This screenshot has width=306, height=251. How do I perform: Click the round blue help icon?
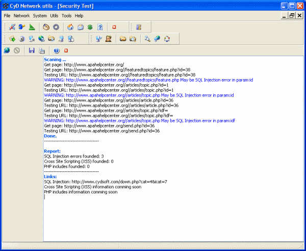[57, 51]
